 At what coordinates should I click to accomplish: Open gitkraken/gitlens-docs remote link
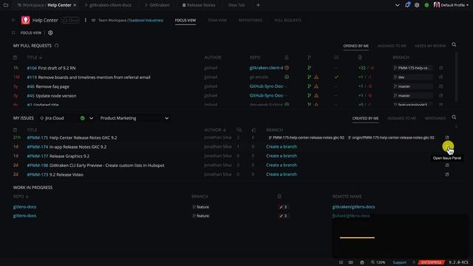click(x=353, y=207)
